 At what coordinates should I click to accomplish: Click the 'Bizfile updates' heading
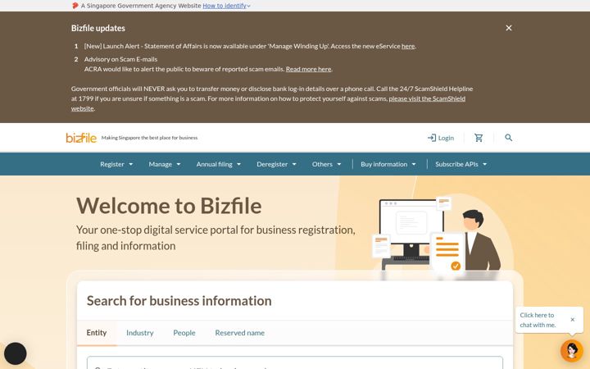point(98,28)
